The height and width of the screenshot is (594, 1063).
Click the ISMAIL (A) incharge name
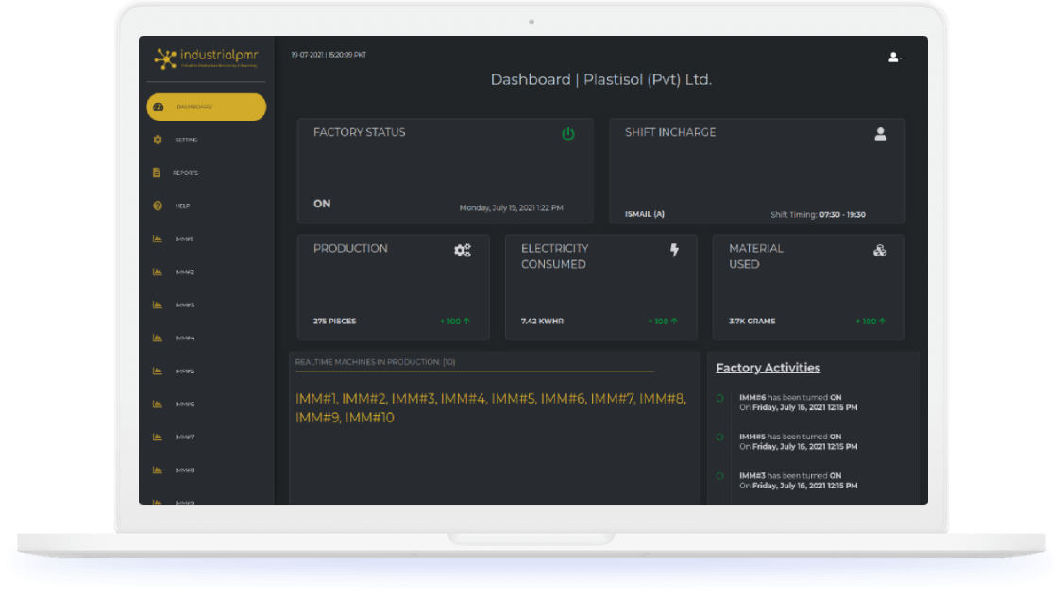tap(645, 214)
